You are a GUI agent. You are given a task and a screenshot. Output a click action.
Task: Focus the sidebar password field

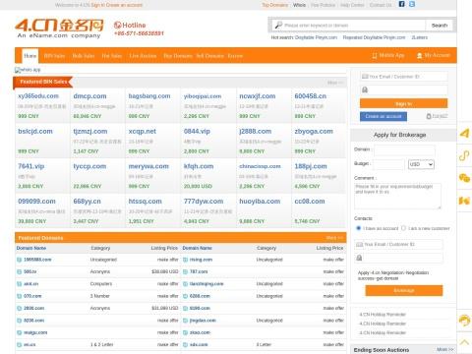403,89
